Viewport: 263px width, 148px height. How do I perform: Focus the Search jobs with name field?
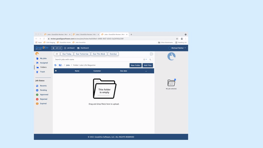click(x=99, y=59)
